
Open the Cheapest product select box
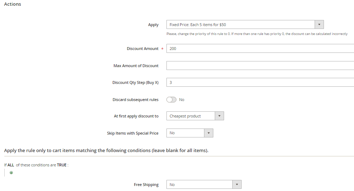pos(191,116)
